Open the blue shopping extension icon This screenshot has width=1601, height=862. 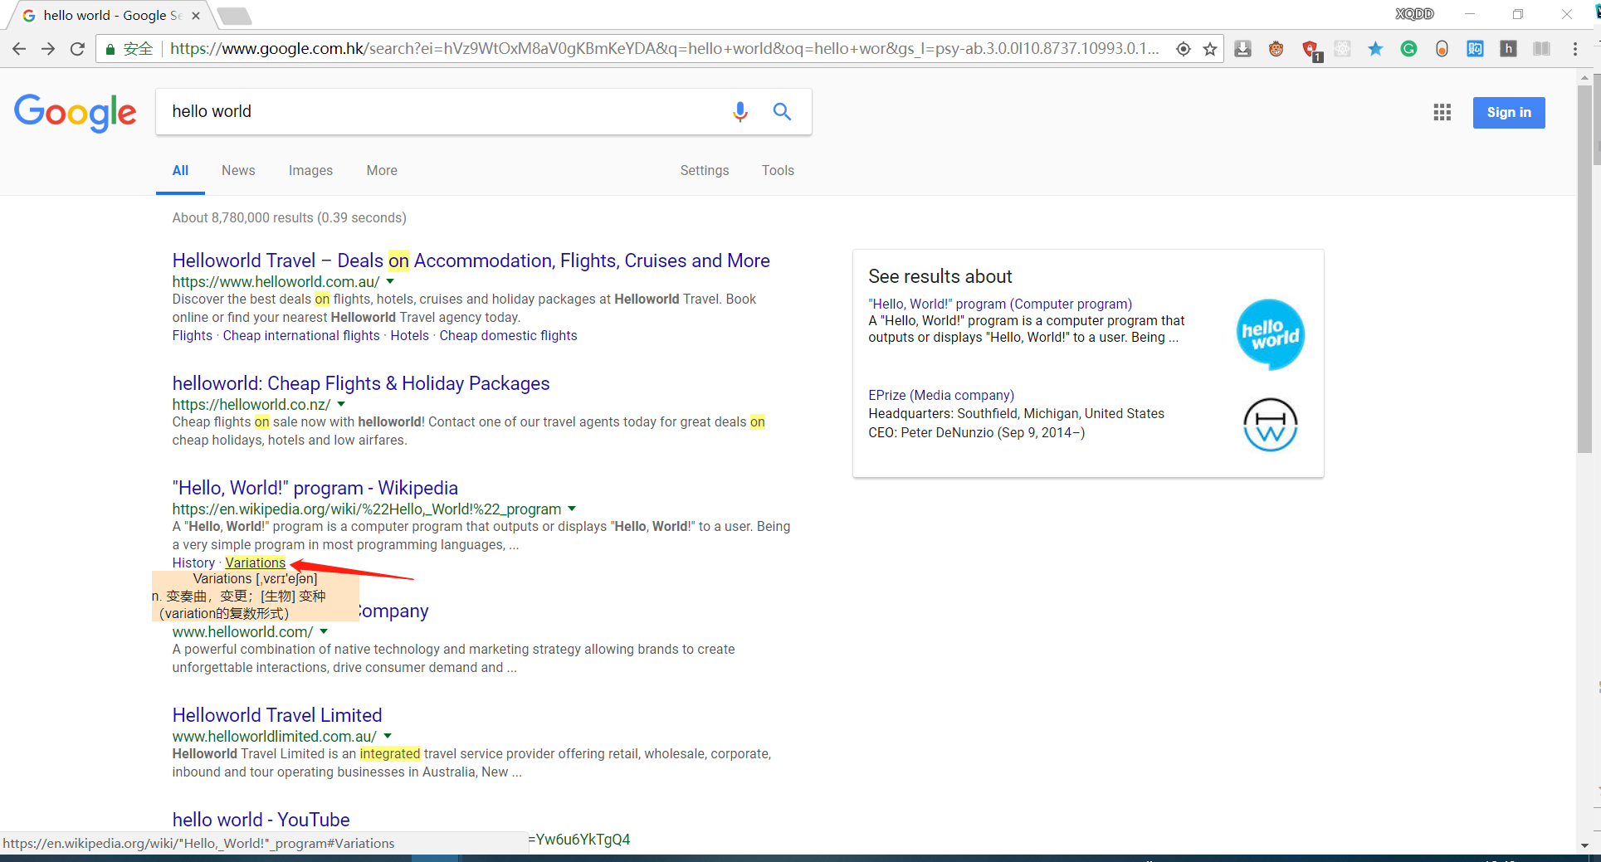tap(1475, 49)
